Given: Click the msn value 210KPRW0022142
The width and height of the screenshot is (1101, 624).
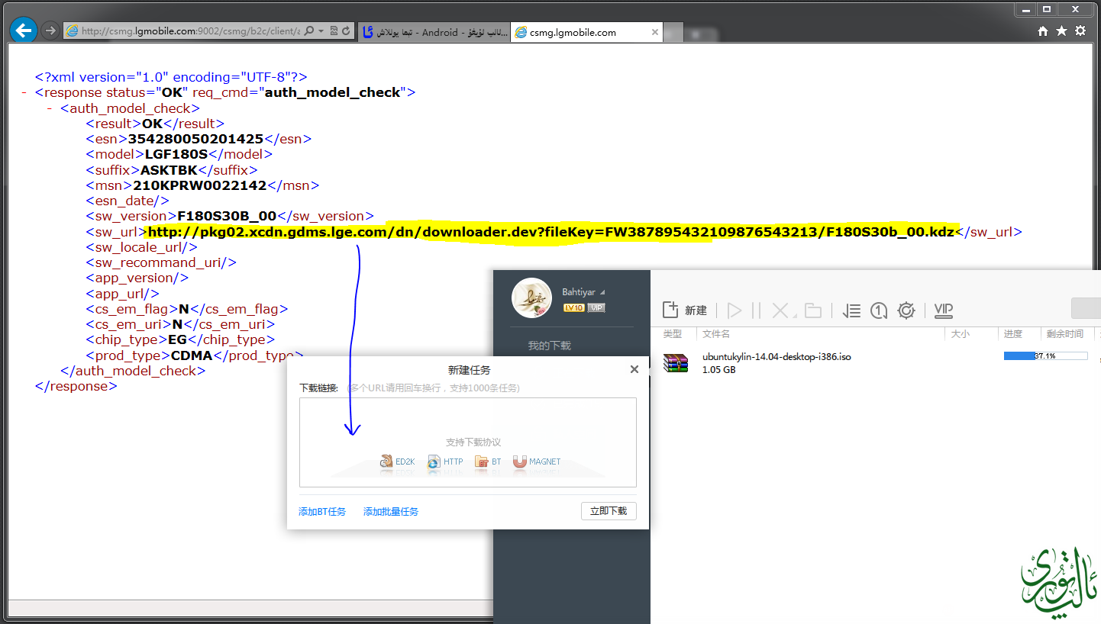Looking at the screenshot, I should pos(200,185).
